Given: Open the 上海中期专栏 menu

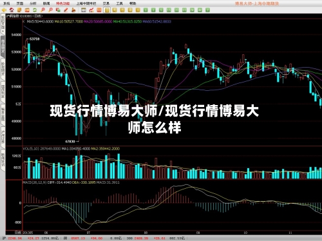Looking at the screenshot, I should [x=86, y=3].
